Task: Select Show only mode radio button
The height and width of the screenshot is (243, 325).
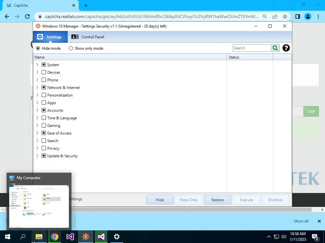Action: pos(71,48)
